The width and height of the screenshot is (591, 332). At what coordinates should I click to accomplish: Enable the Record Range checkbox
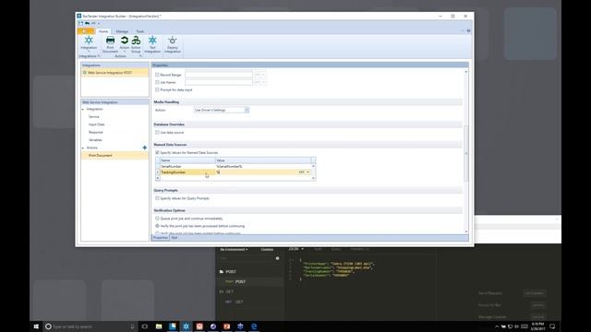pos(157,75)
